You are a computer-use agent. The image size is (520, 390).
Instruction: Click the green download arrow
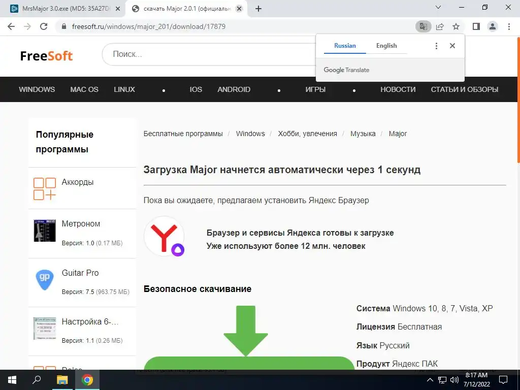pos(246,331)
